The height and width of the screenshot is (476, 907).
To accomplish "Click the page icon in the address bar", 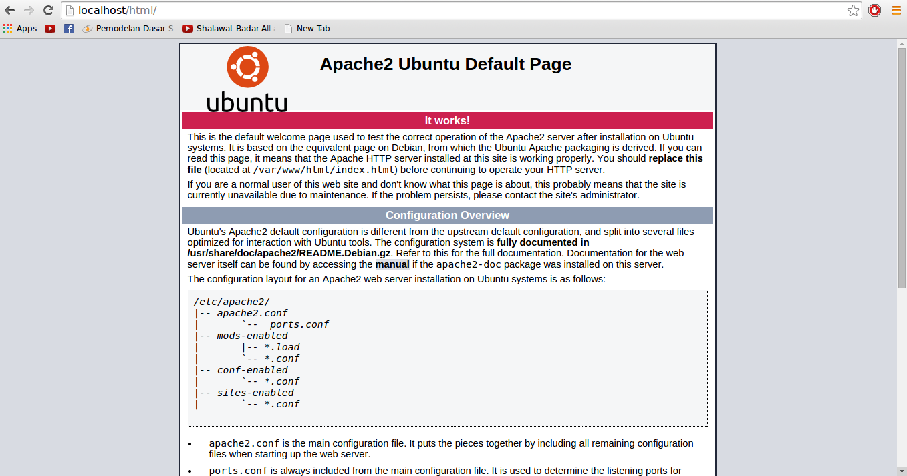I will pos(70,10).
